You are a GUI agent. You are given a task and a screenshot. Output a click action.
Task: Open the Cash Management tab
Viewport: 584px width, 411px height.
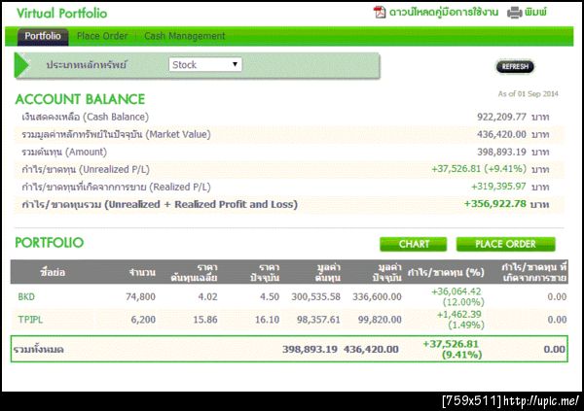185,36
